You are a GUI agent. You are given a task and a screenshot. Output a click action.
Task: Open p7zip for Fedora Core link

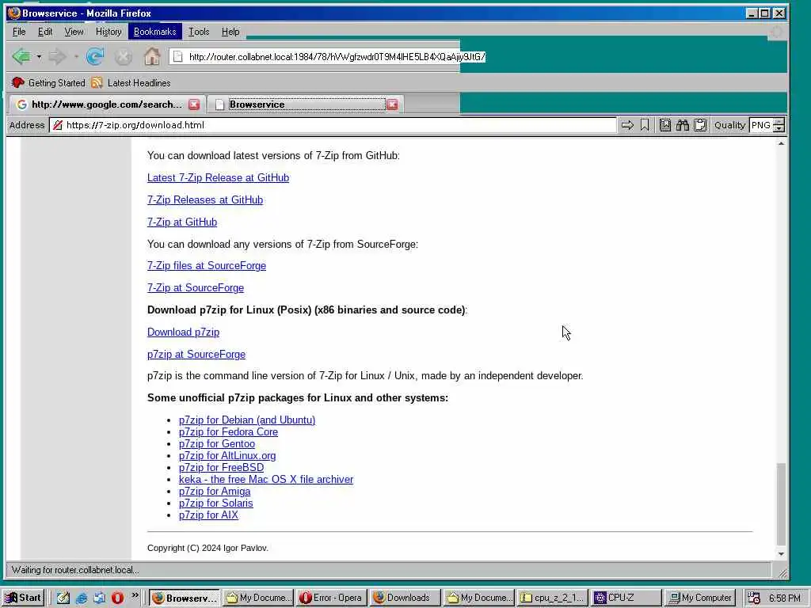tap(228, 431)
